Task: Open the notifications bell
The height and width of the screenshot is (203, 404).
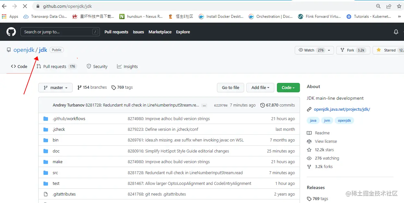Action: pos(396,32)
